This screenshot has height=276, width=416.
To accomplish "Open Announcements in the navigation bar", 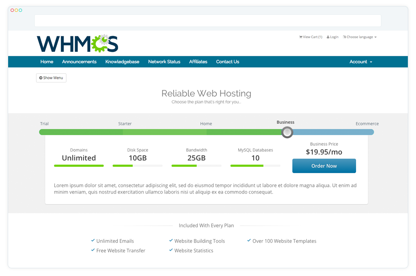I will click(x=80, y=62).
